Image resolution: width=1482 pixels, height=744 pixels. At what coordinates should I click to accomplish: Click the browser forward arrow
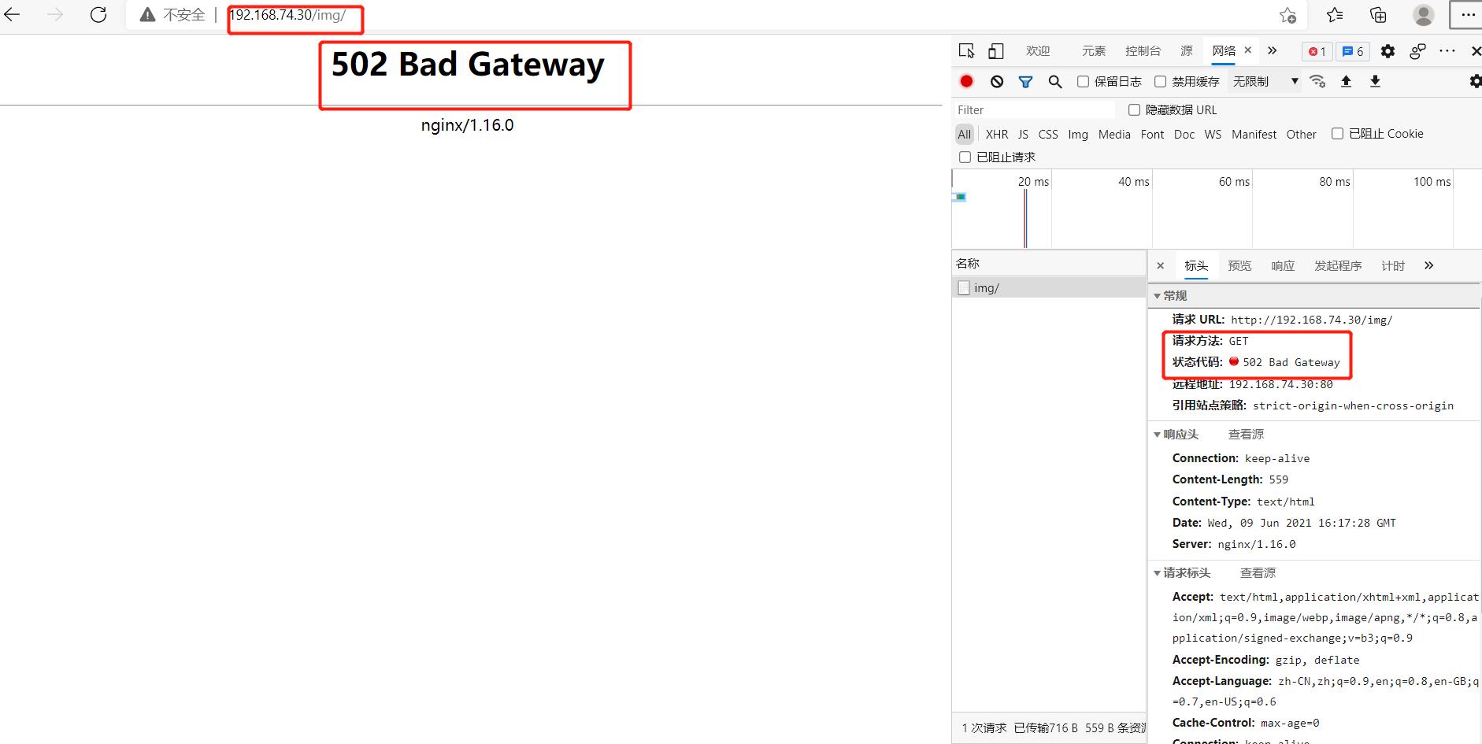tap(55, 14)
